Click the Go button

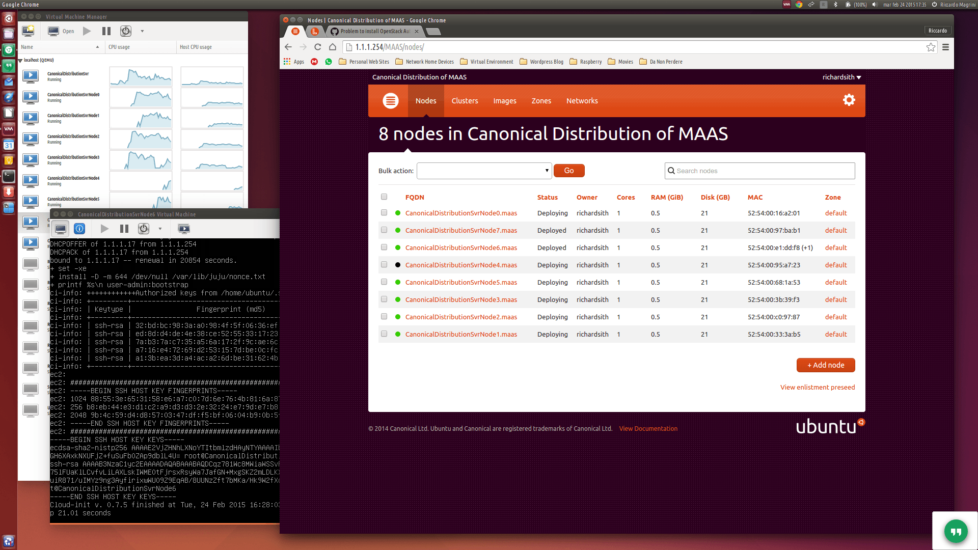[x=569, y=171]
